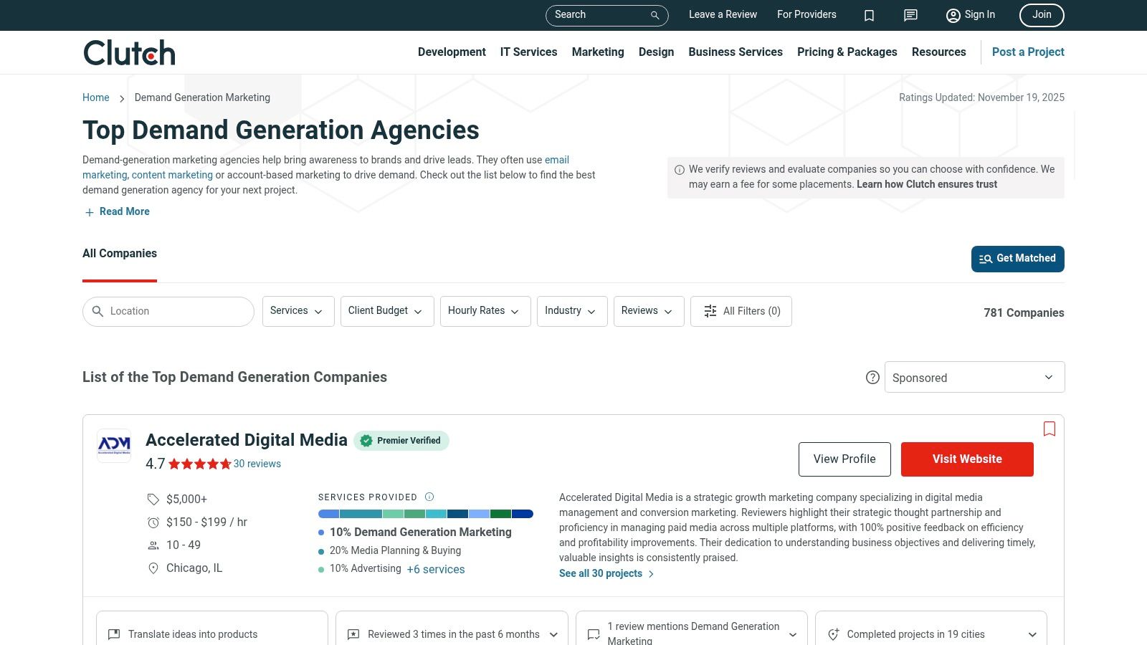Open the Sponsored sort dropdown

tap(974, 378)
